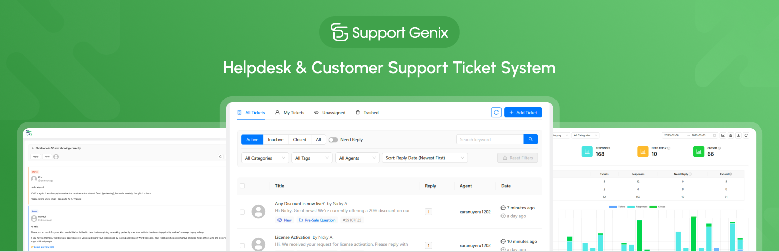Switch to the All Tickets tab
The width and height of the screenshot is (779, 252).
[251, 113]
